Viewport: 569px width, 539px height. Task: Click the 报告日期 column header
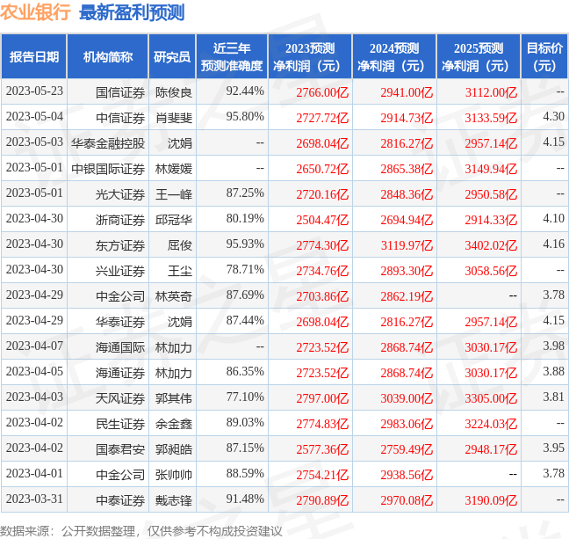tap(34, 56)
